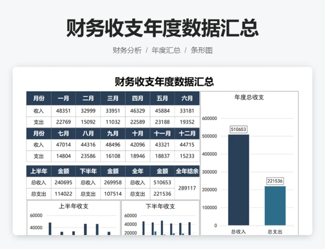
Task: Select the large page heading 财务收支年度数据汇总
Action: pos(162,28)
